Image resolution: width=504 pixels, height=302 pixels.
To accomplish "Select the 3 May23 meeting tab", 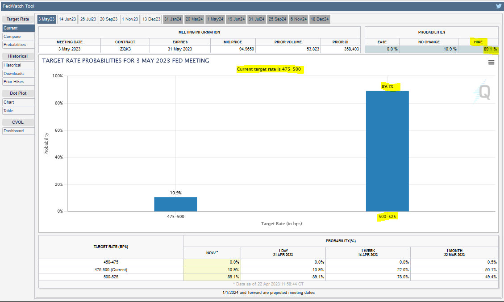I will 46,19.
